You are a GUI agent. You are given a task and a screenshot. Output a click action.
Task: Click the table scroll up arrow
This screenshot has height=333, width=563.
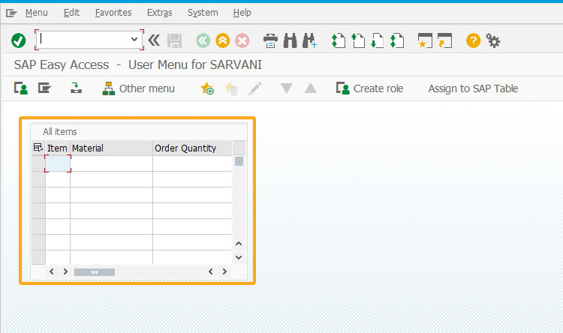coord(239,244)
